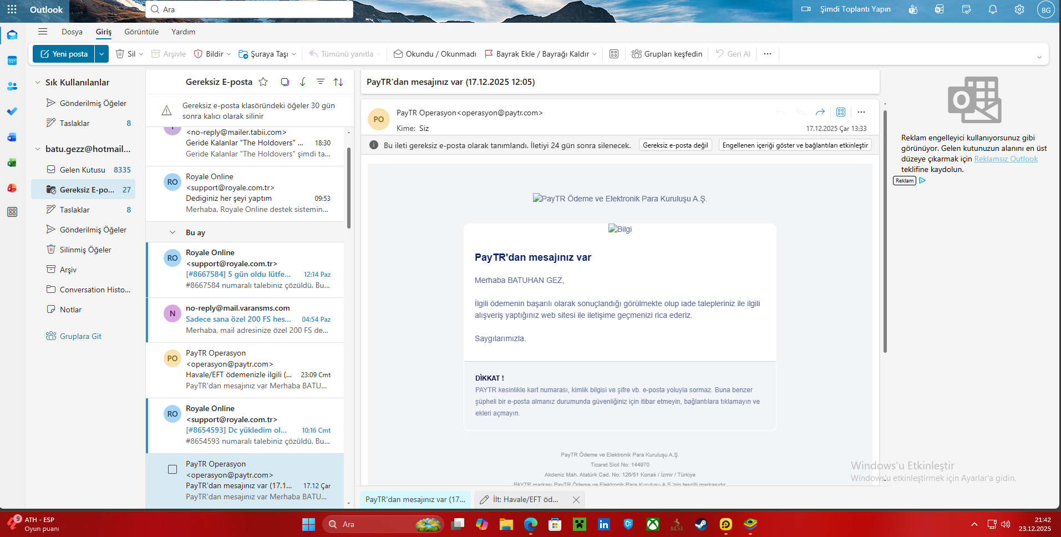Launch Word from the left app rail
The height and width of the screenshot is (537, 1061).
tap(12, 137)
